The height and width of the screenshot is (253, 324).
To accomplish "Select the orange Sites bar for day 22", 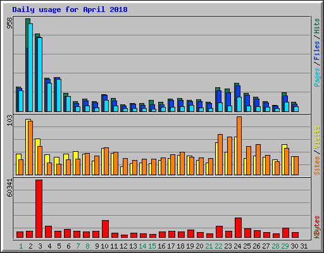I will click(220, 154).
